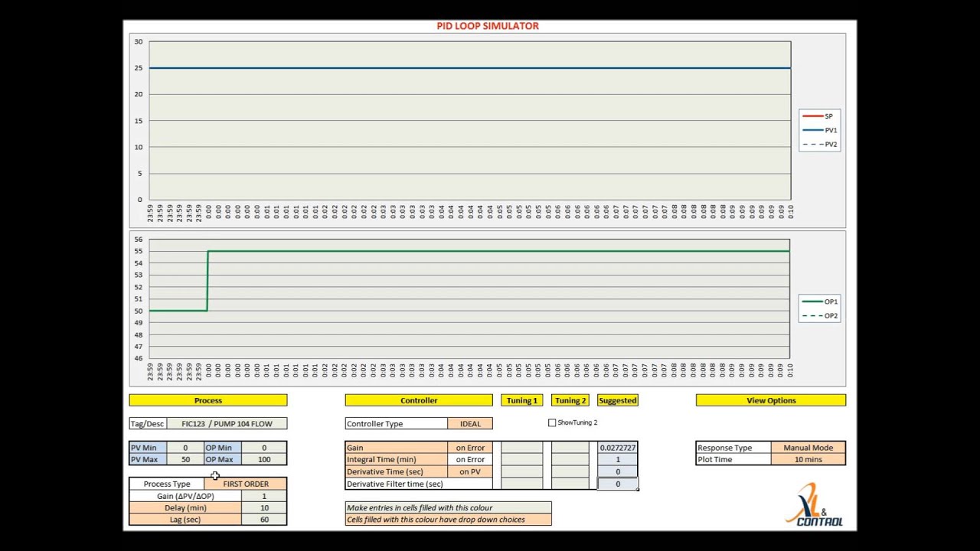This screenshot has width=980, height=551.
Task: Open Integral Time 'on Error' dropdown cell
Action: coord(470,459)
